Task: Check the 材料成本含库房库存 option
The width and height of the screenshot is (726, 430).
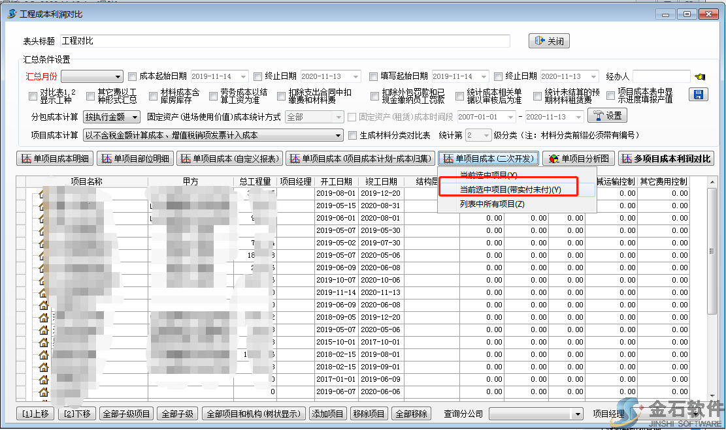Action: point(154,96)
